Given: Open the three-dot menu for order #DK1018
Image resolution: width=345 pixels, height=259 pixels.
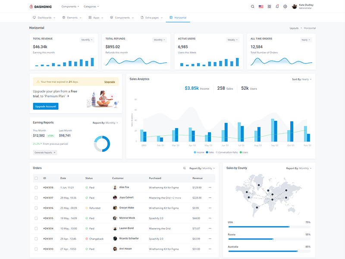Looking at the screenshot, I should pos(210,187).
